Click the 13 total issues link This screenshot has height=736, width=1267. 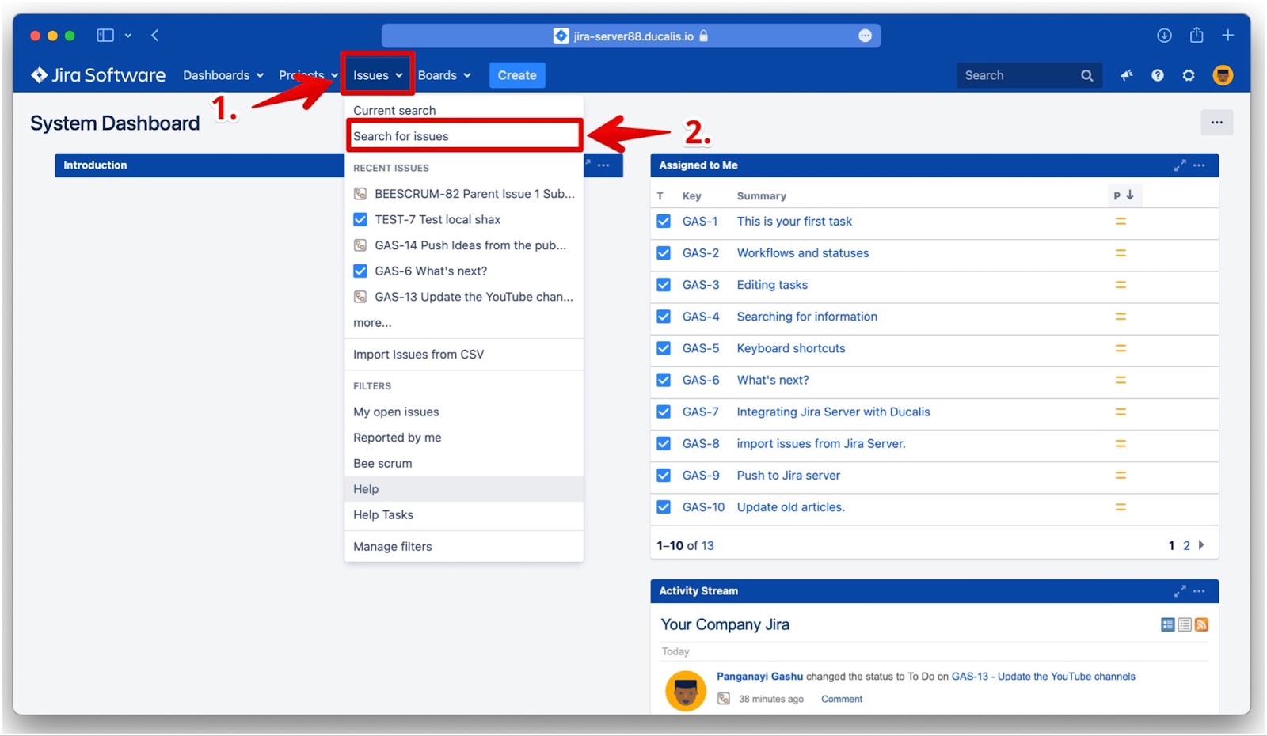(x=707, y=545)
